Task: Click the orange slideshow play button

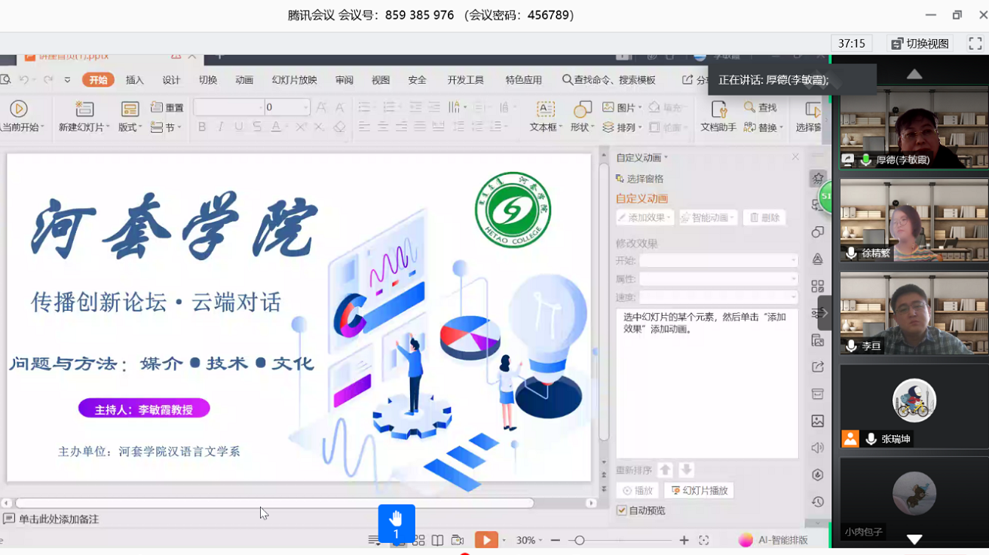Action: tap(486, 540)
